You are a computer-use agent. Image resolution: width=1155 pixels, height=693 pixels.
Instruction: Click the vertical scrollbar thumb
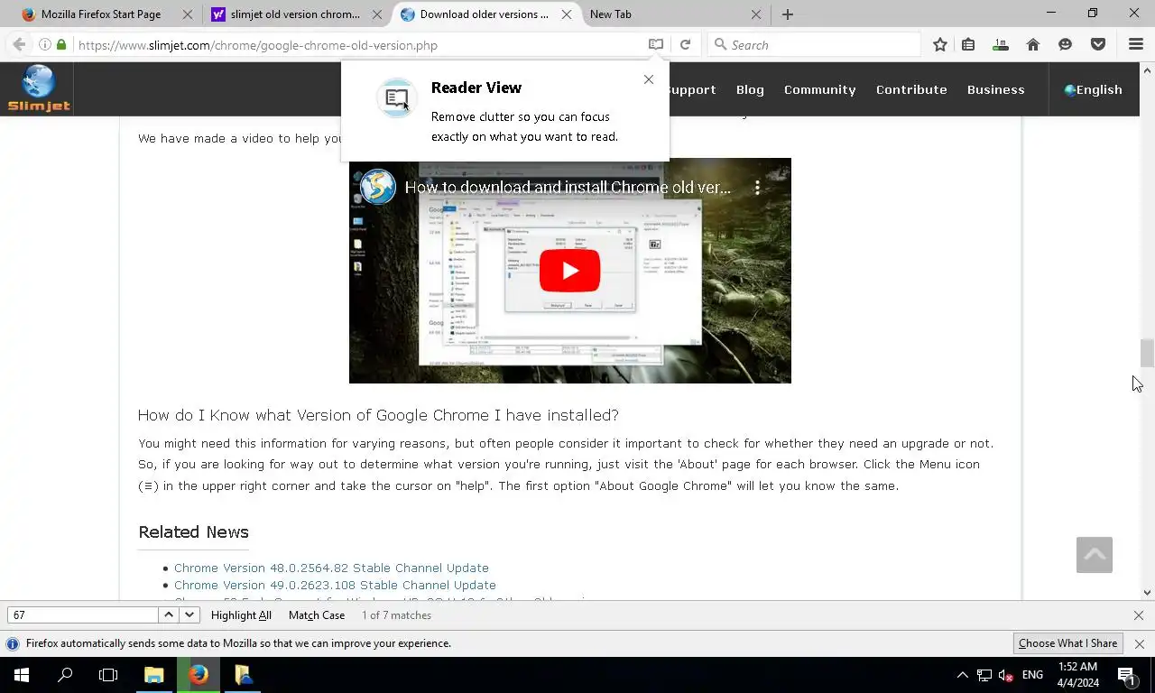click(1147, 353)
